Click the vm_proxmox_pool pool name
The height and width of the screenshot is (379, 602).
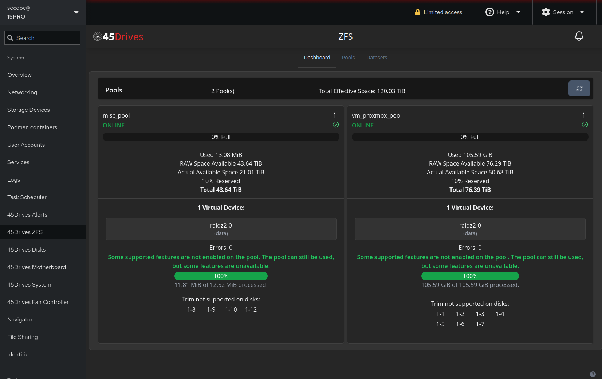377,115
